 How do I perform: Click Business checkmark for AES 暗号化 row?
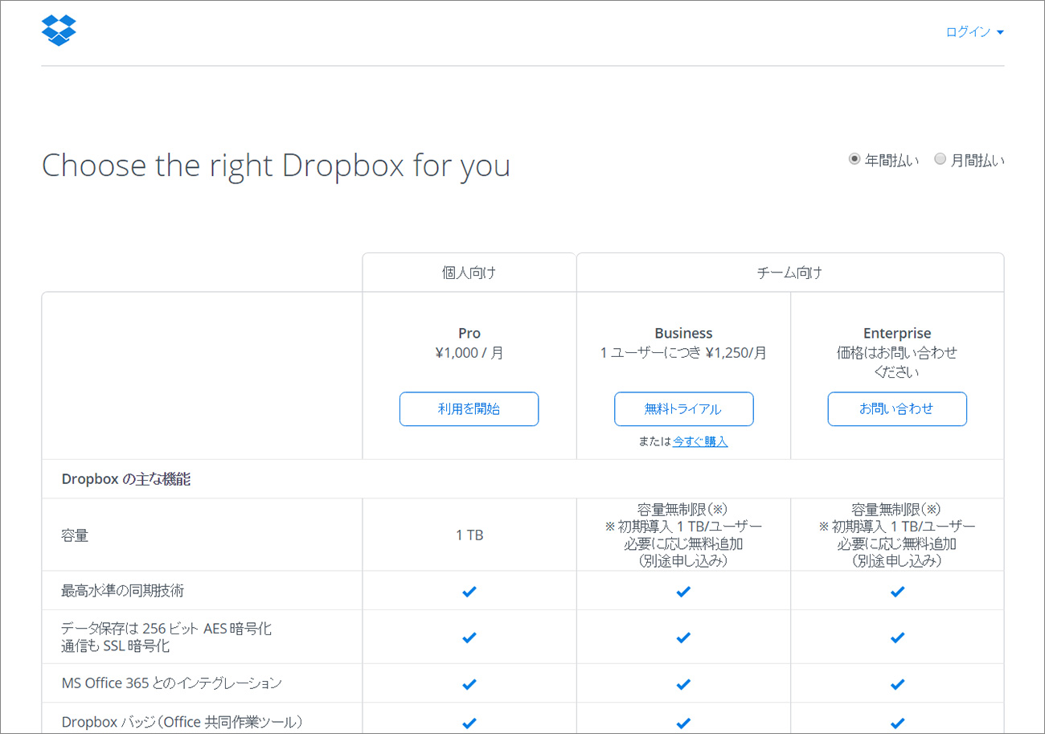683,638
